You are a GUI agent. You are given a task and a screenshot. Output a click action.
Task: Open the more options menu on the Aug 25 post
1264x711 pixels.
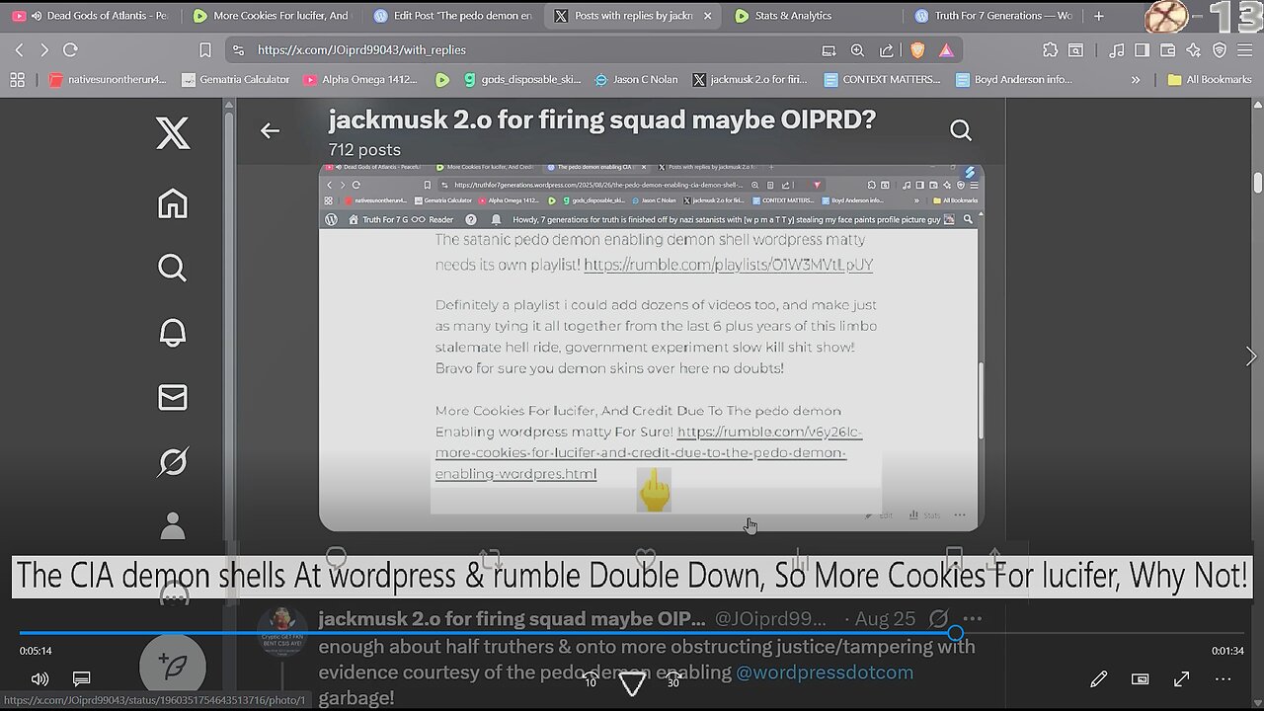973,619
